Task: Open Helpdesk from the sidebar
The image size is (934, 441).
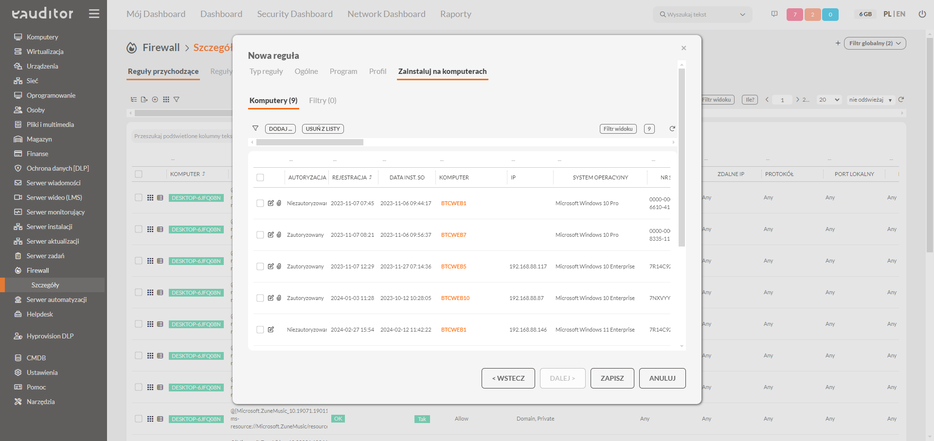Action: pos(39,314)
